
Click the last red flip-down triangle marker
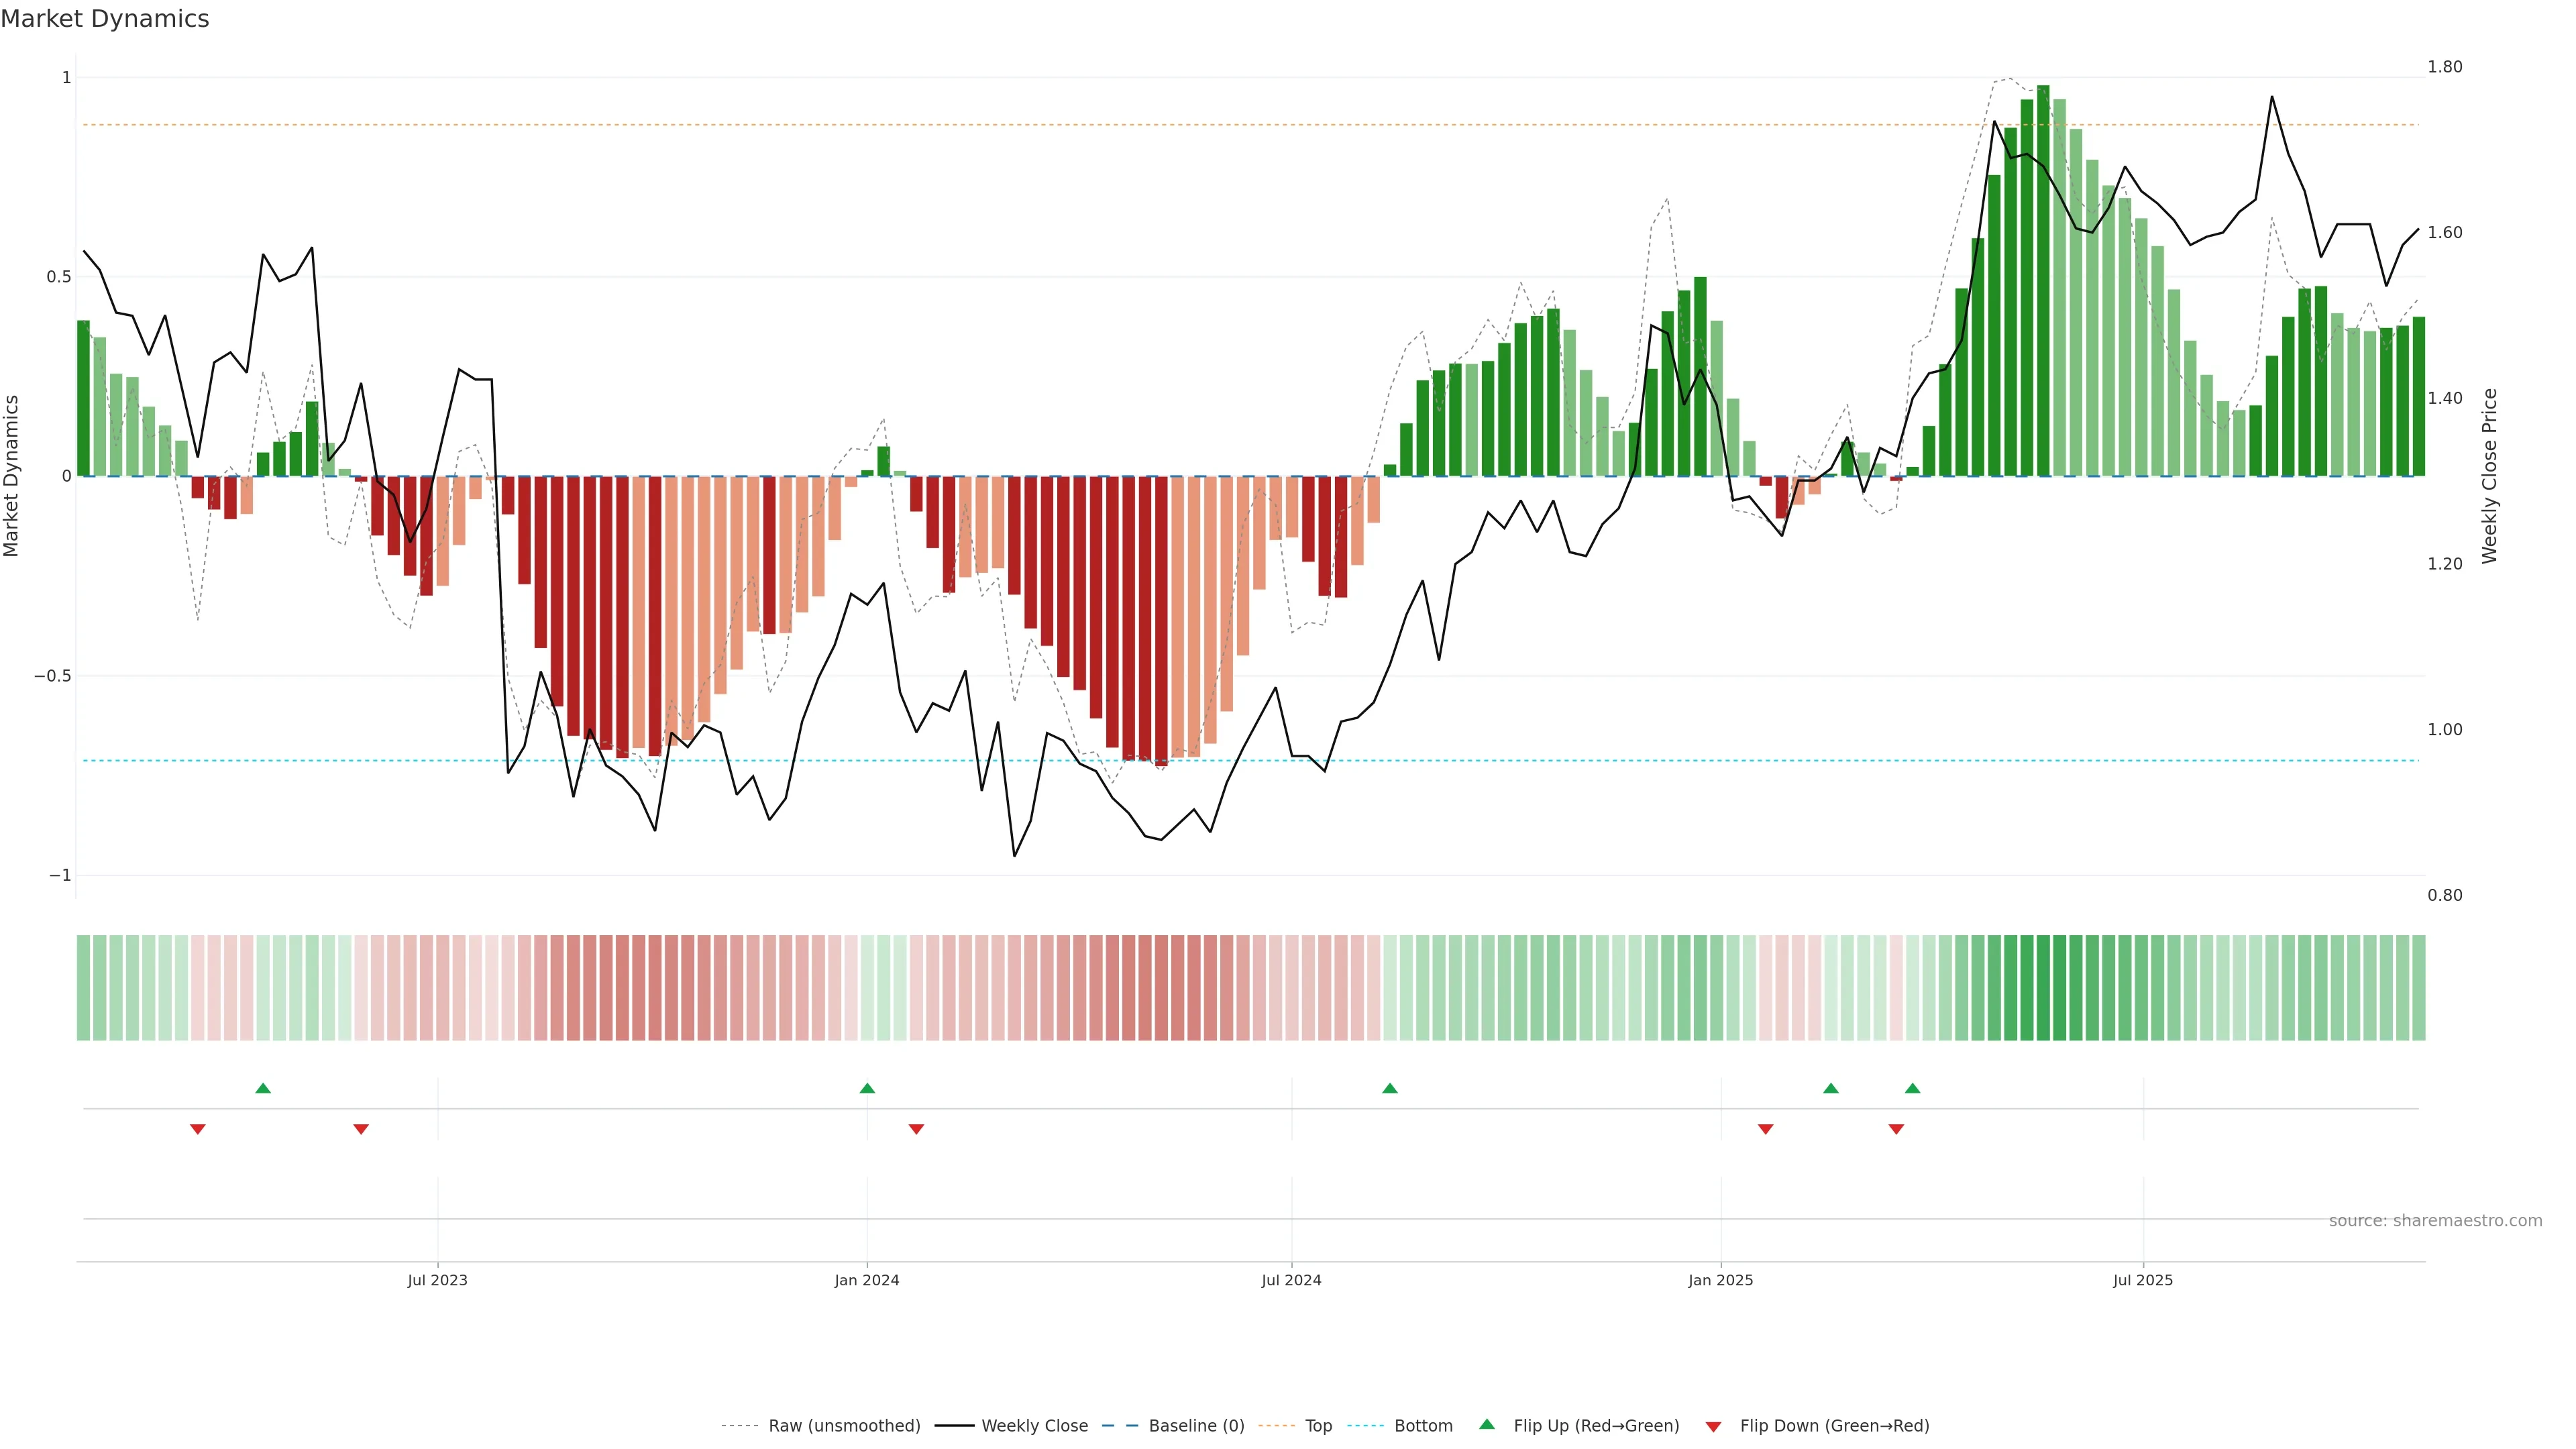click(x=1896, y=1129)
